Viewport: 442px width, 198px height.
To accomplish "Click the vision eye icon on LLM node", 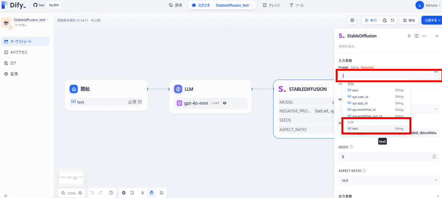I will click(x=225, y=103).
